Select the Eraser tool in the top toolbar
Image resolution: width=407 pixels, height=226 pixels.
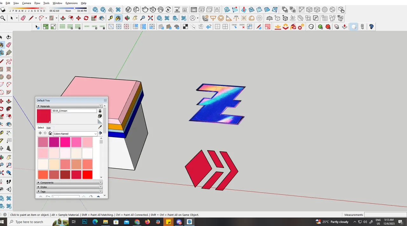pos(23,18)
